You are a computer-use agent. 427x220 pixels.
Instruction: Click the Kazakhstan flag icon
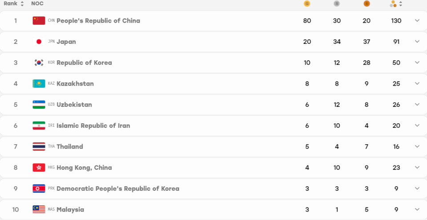(x=39, y=84)
